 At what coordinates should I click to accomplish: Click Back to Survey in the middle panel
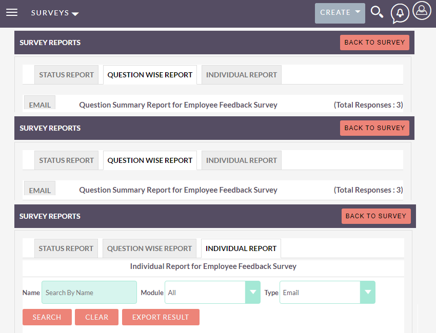tap(374, 128)
